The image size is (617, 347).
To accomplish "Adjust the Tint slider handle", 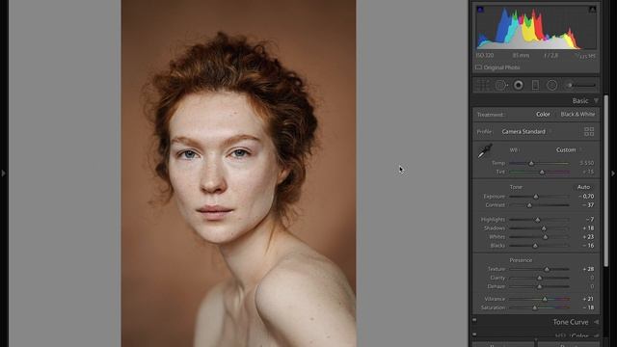I will 542,172.
